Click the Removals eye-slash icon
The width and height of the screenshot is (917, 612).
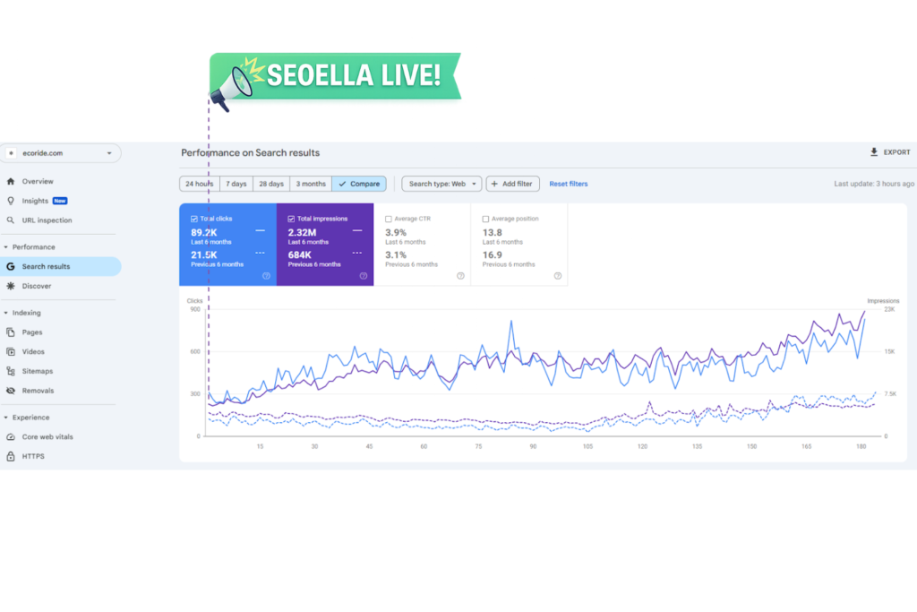click(x=11, y=392)
